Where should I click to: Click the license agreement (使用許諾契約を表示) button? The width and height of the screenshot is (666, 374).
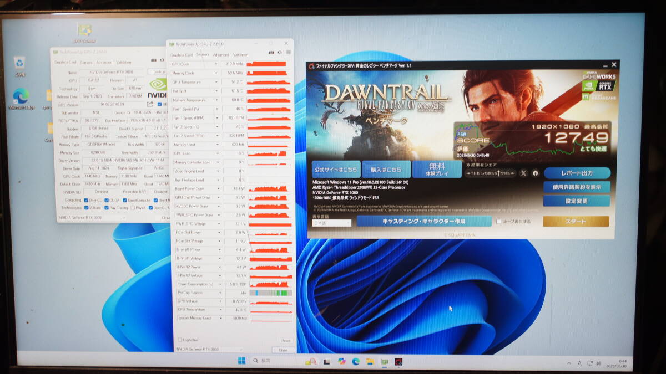(x=577, y=187)
